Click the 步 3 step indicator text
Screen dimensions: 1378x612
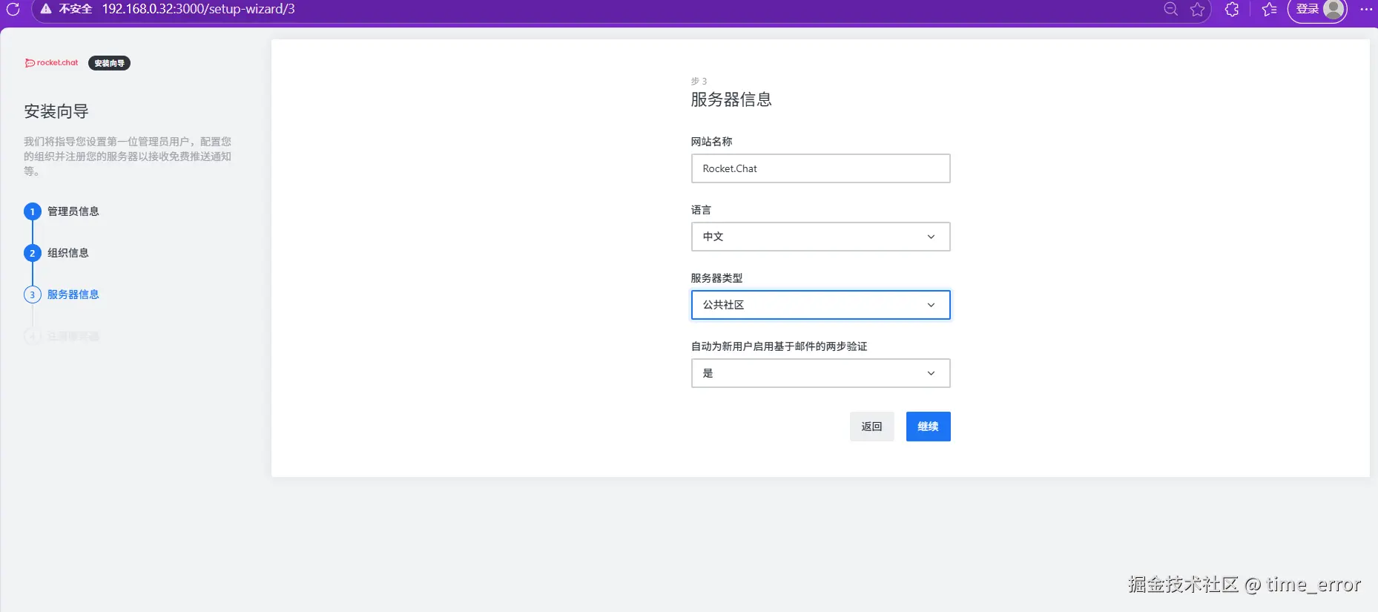[699, 81]
